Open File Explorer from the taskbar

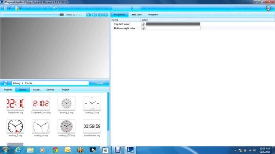(31, 150)
